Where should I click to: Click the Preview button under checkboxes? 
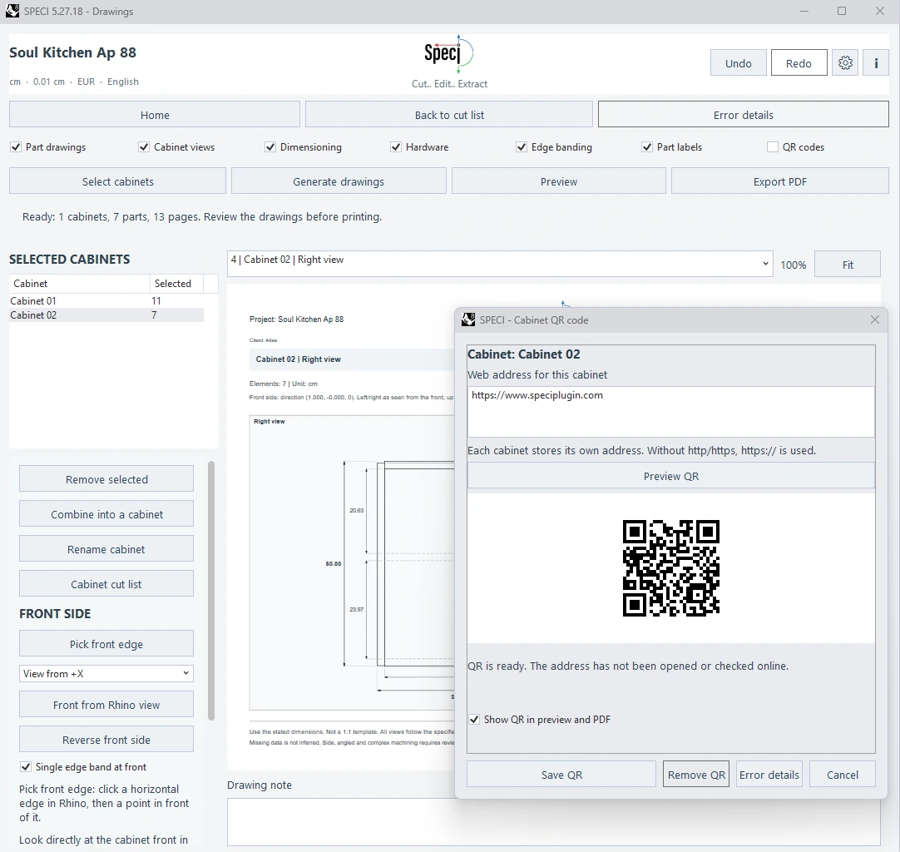pyautogui.click(x=558, y=181)
